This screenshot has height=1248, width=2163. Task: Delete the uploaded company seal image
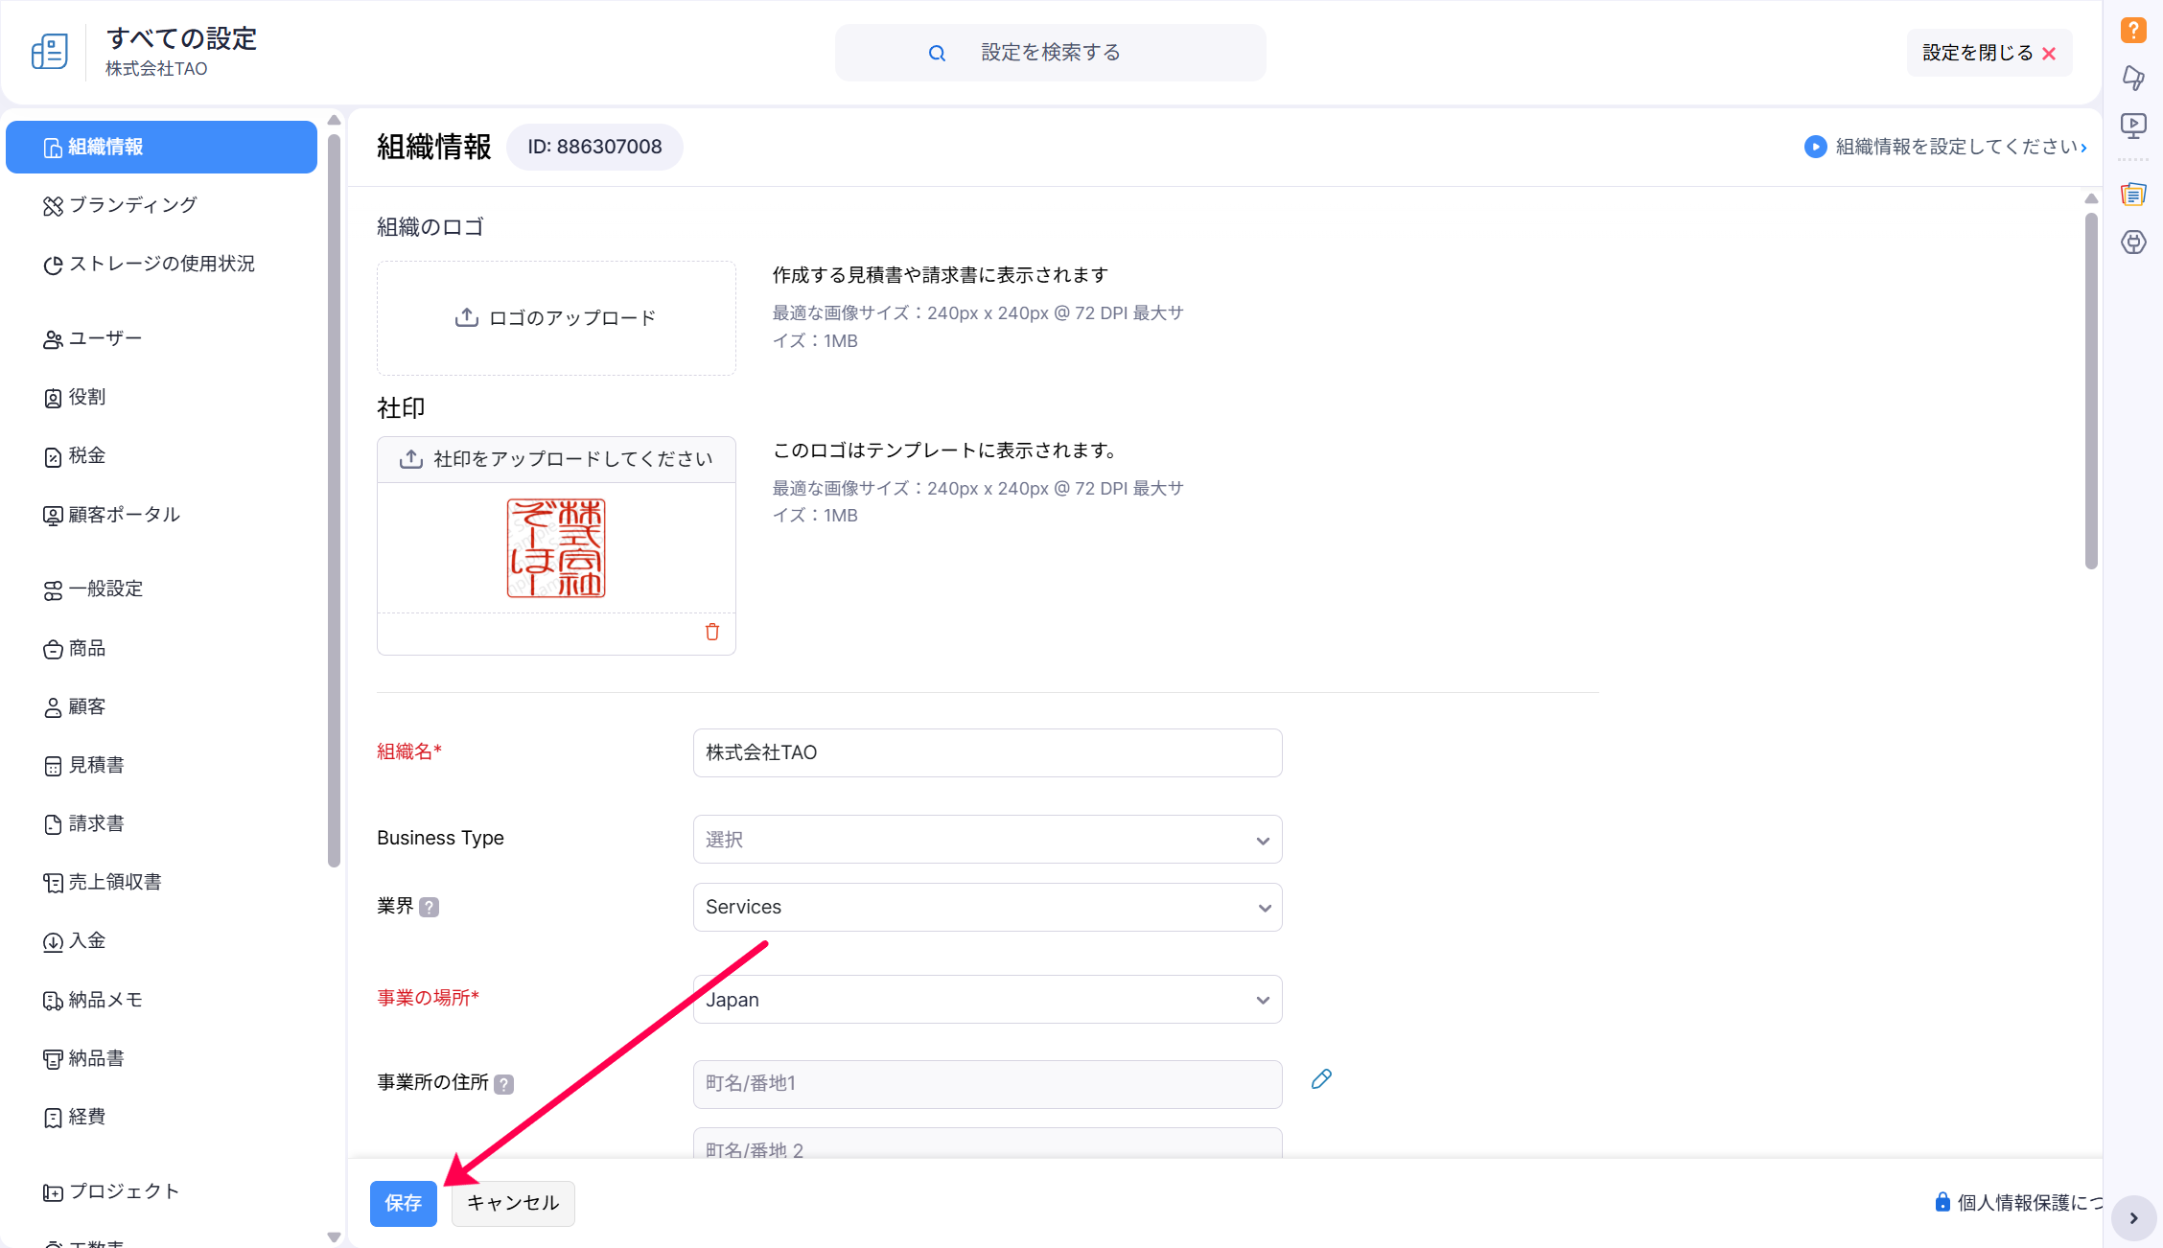coord(712,632)
